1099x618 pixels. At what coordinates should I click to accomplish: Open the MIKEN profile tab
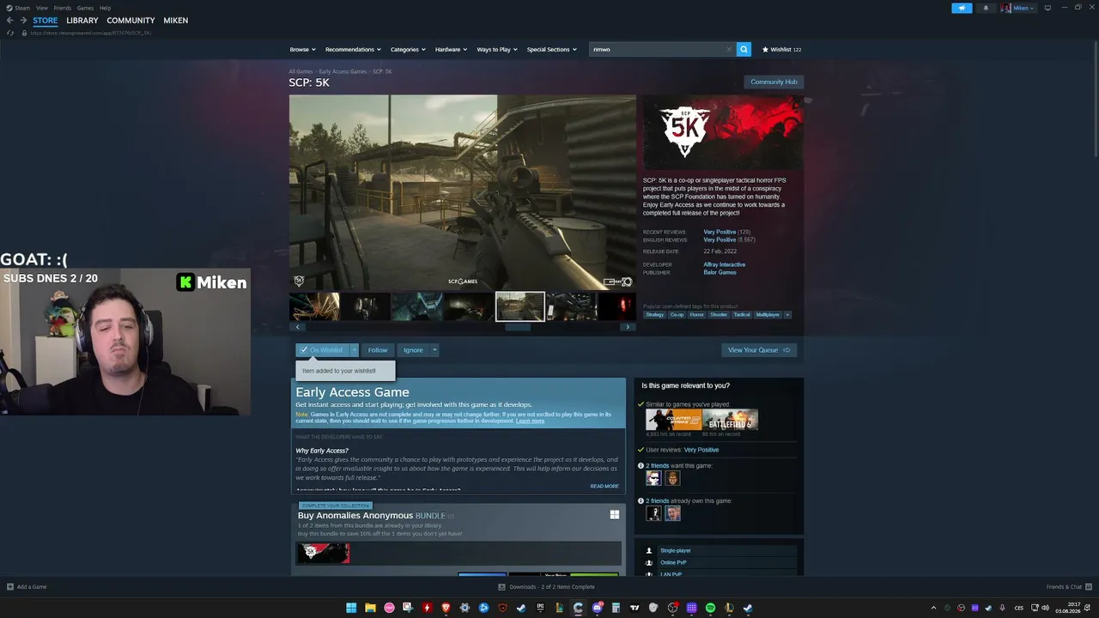pos(176,21)
